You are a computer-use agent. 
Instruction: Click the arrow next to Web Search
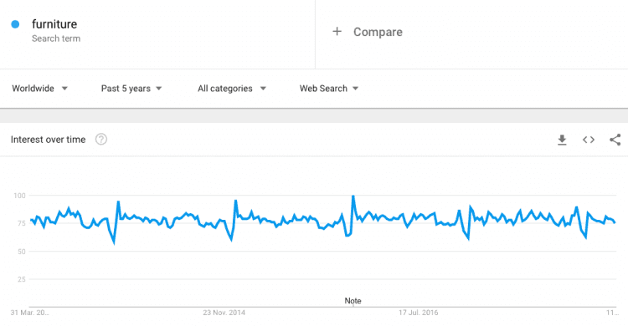point(355,89)
